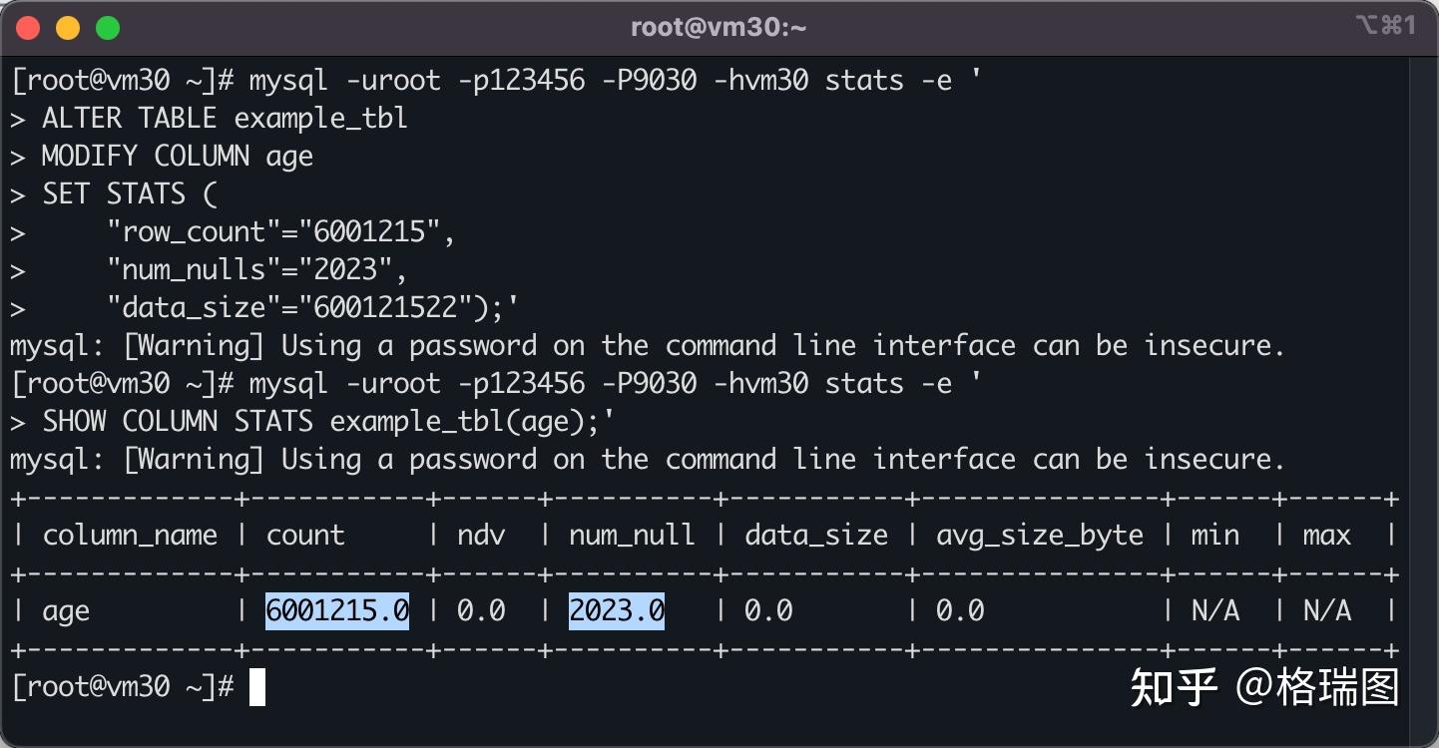The width and height of the screenshot is (1439, 748).
Task: Click the highlighted 2023.0 num_null value
Action: [x=617, y=610]
